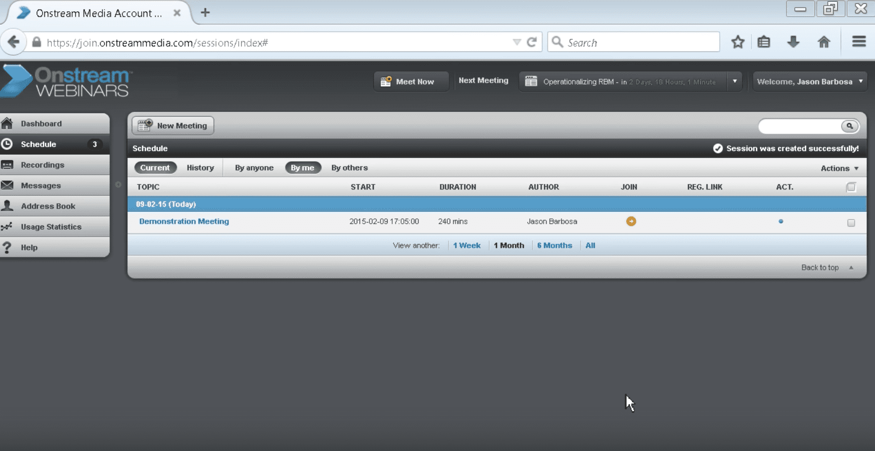Image resolution: width=875 pixels, height=451 pixels.
Task: Expand the Next Meeting dropdown arrow
Action: pyautogui.click(x=734, y=82)
